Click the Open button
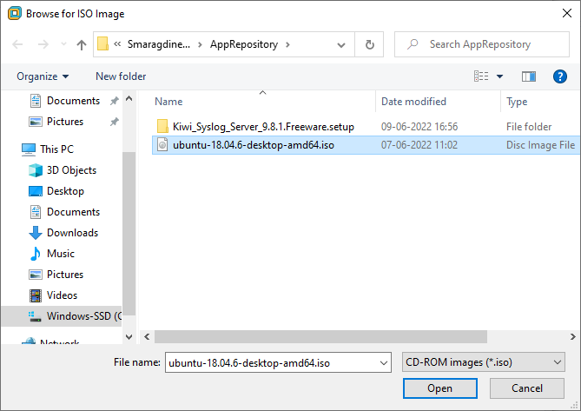Viewport: 581px width, 411px height. click(439, 388)
